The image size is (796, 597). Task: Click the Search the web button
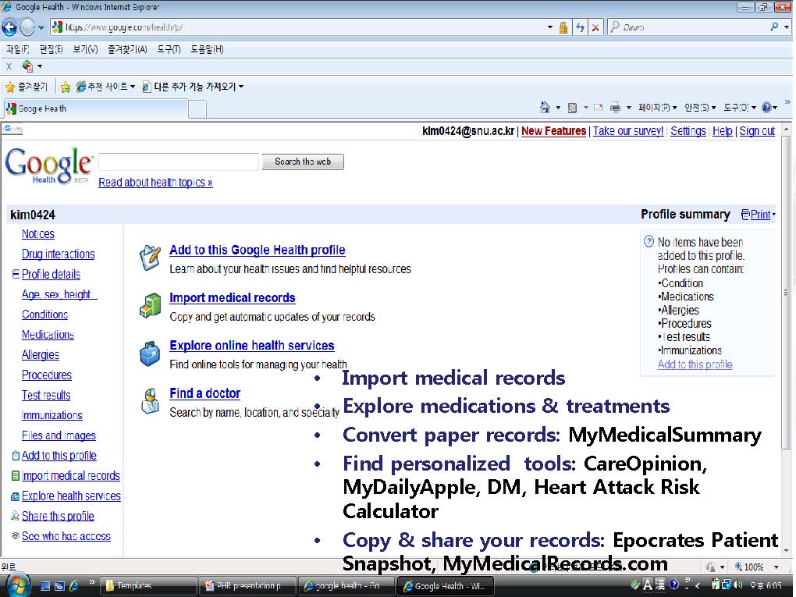pos(303,162)
